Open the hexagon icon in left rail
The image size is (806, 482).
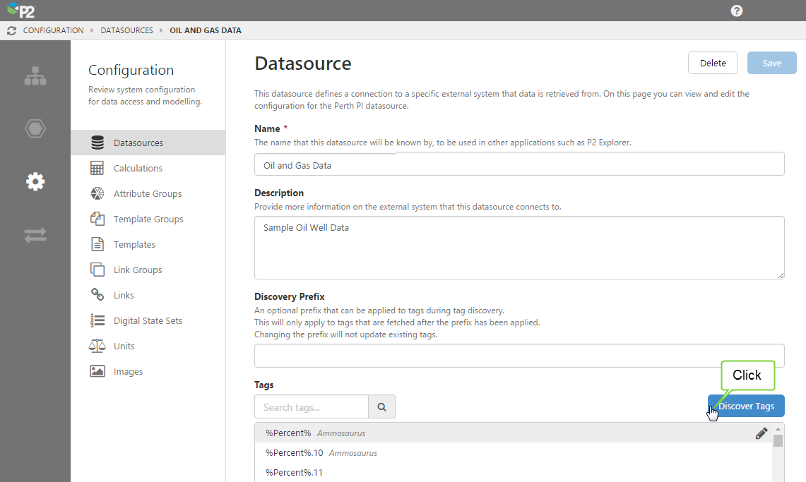click(x=35, y=128)
